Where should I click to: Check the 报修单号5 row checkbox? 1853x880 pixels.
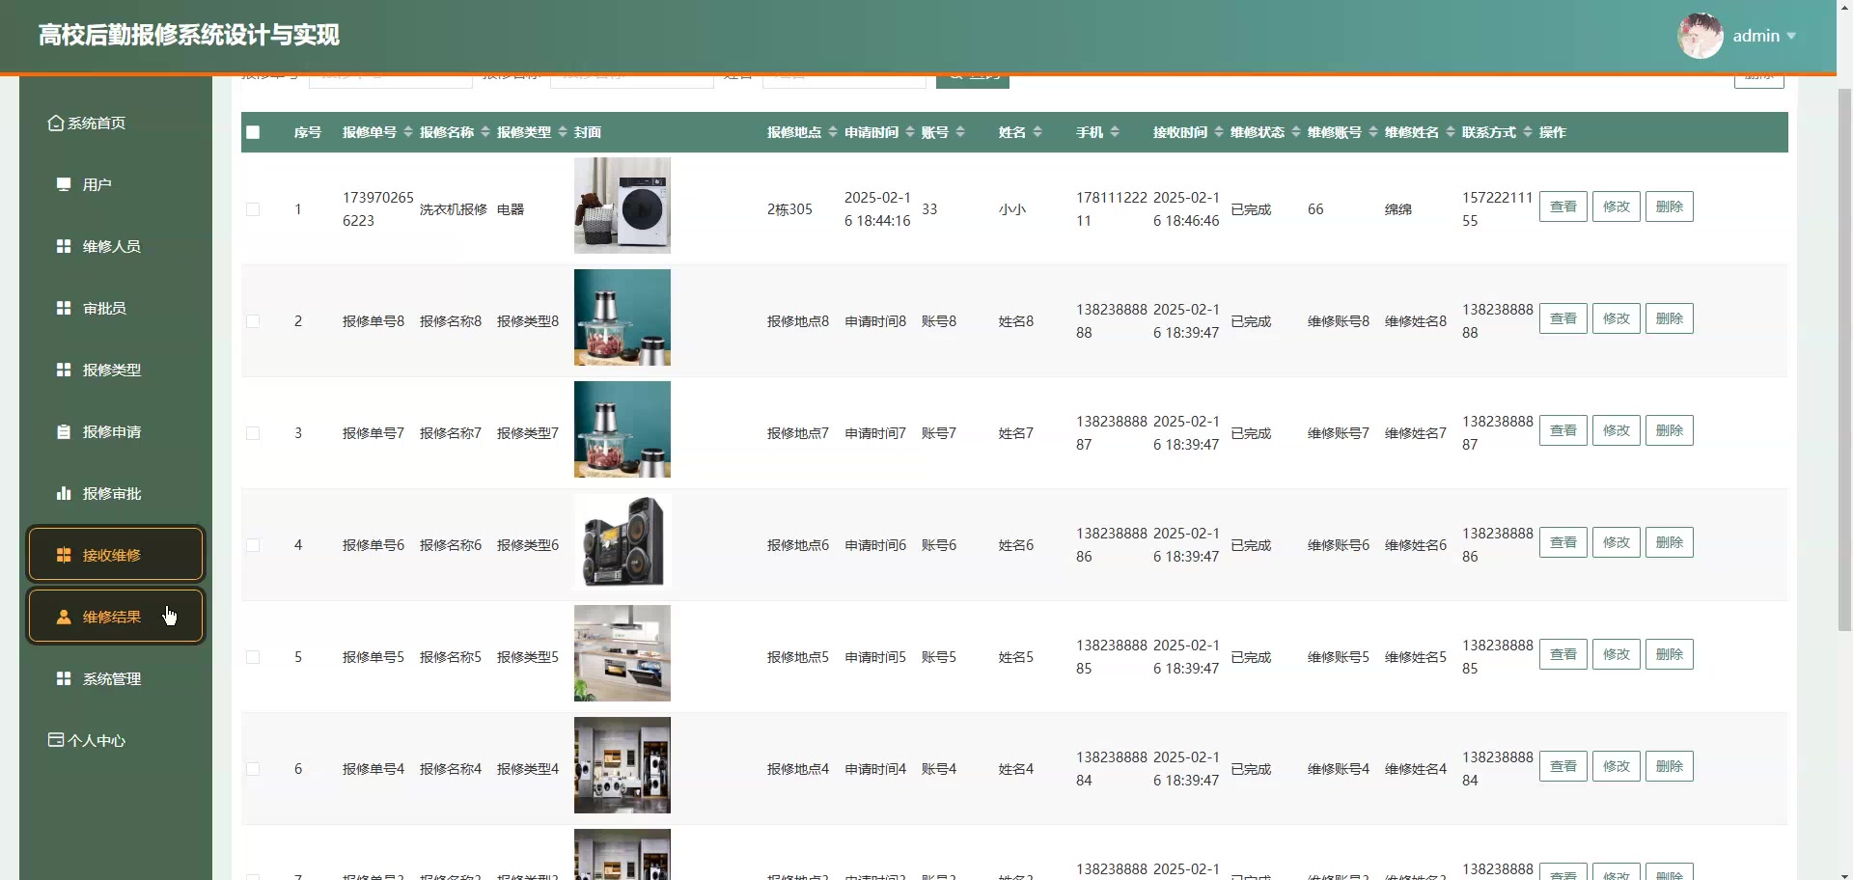click(x=253, y=657)
